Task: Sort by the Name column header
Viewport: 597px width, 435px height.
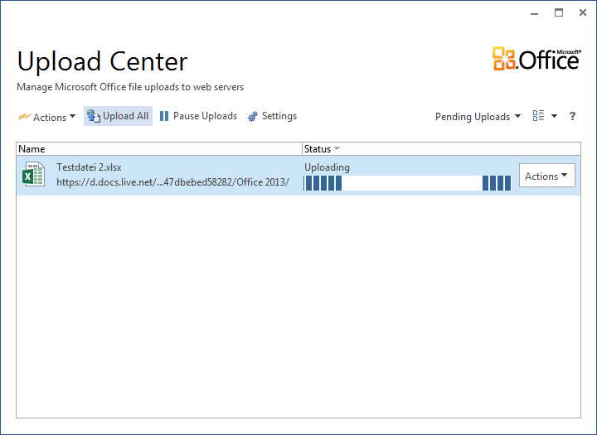Action: click(x=159, y=149)
